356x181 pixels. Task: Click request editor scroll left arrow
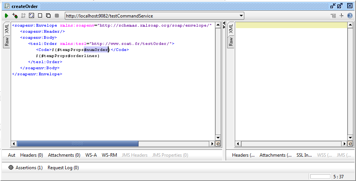(x=14, y=144)
